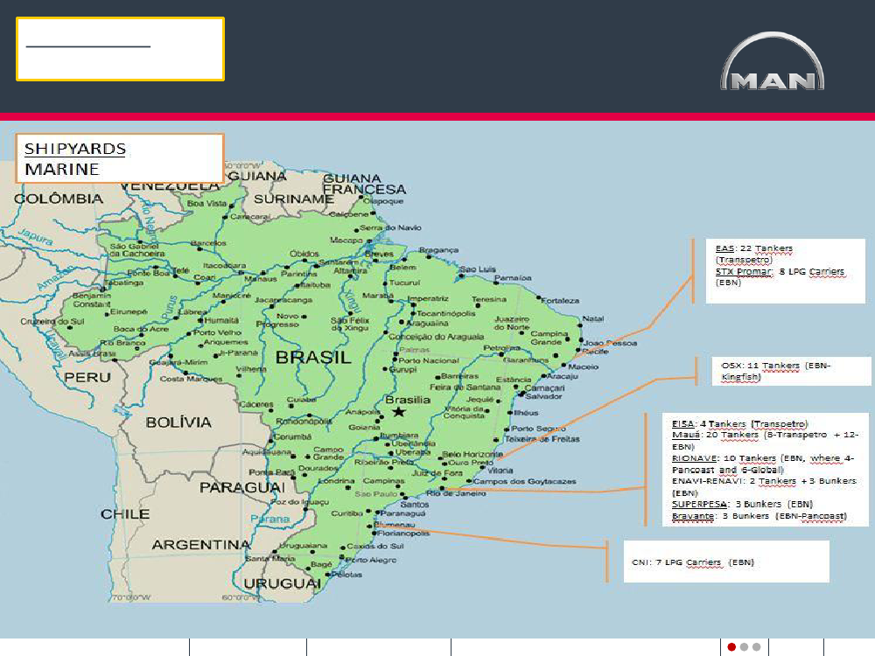Click the Belo Horizonte city label

tap(472, 455)
